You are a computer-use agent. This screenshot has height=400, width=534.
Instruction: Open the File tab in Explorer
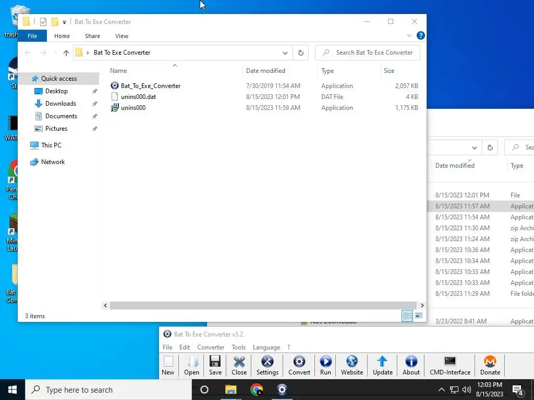click(x=32, y=36)
